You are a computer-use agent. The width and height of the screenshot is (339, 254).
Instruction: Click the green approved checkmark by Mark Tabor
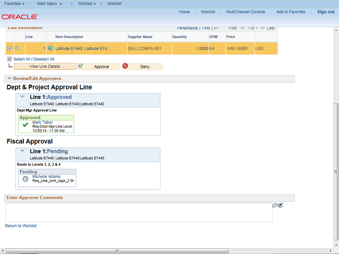[x=25, y=125]
